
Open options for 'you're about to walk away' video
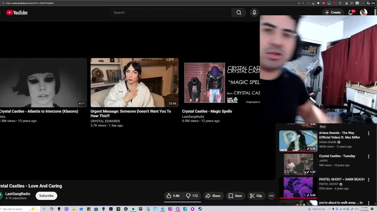click(x=368, y=203)
